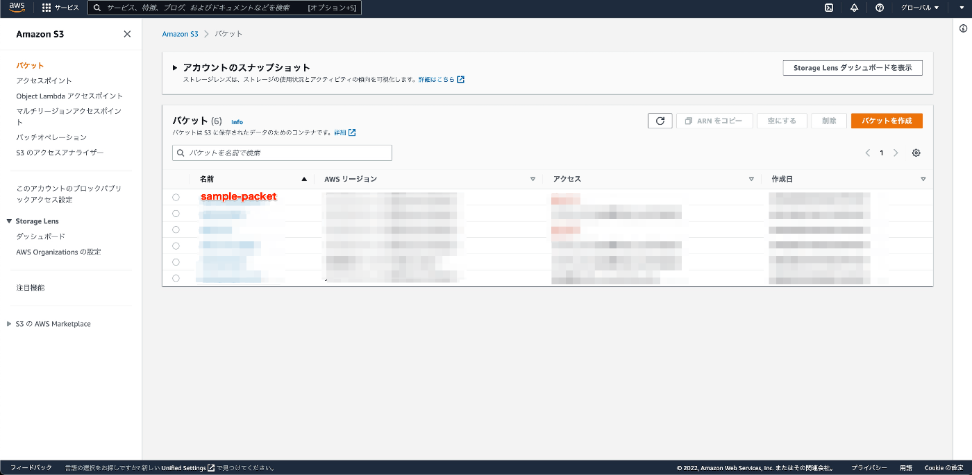Open 用語 in the footer
Screen dimensions: 972x475
coord(906,468)
